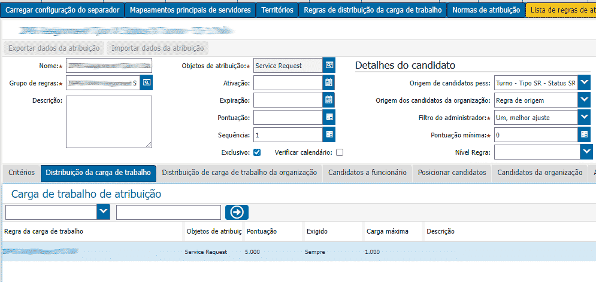
Task: Click the 1.000 carga máxima cell
Action: point(372,252)
